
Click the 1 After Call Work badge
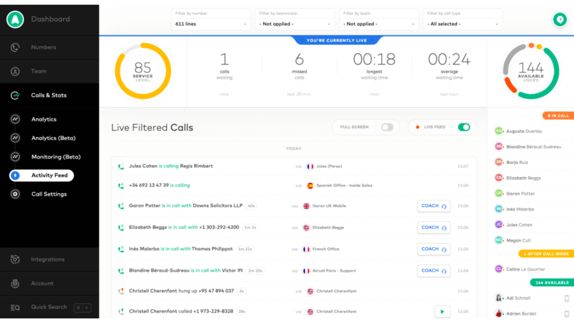[546, 254]
